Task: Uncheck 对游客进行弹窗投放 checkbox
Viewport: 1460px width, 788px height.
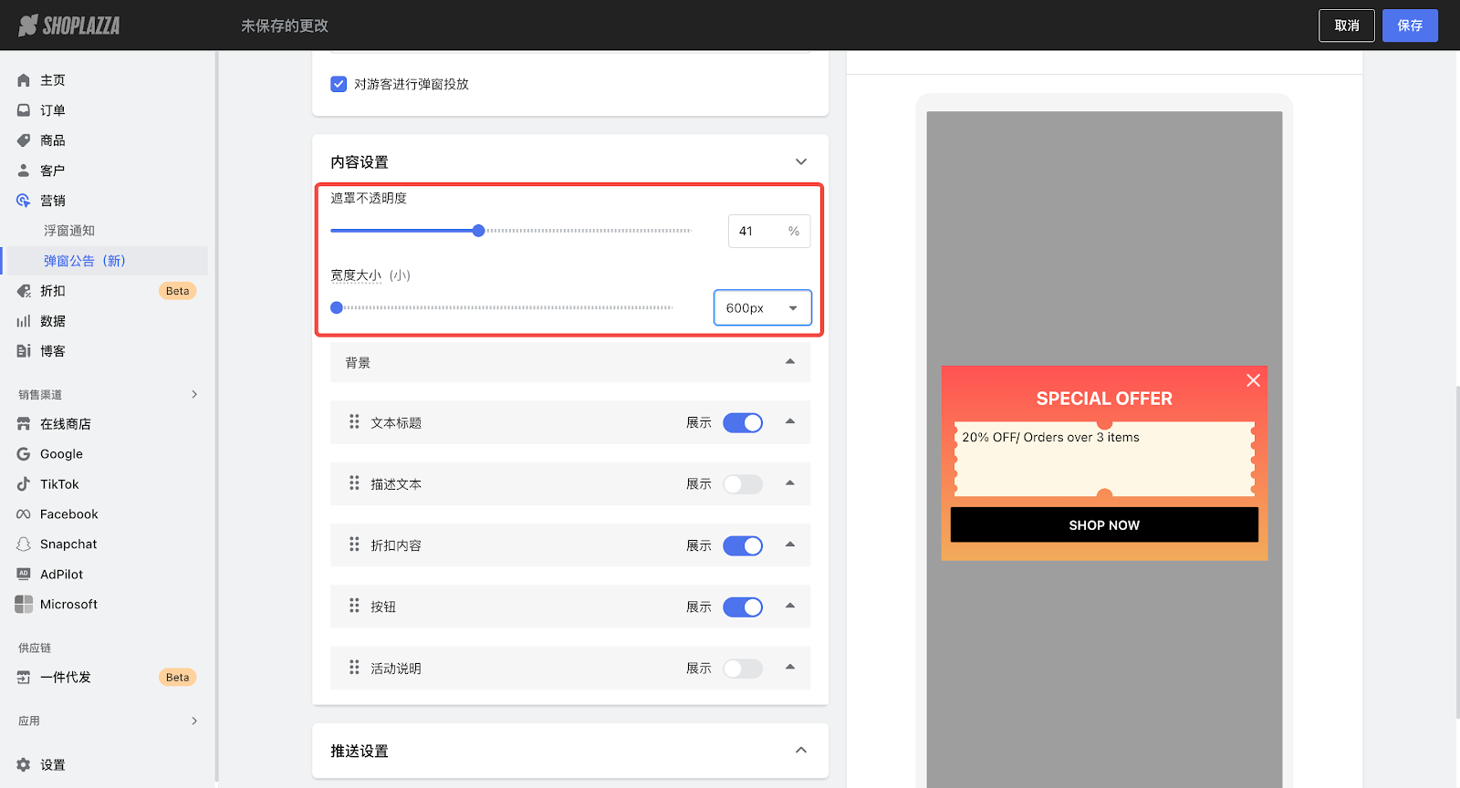Action: [339, 84]
